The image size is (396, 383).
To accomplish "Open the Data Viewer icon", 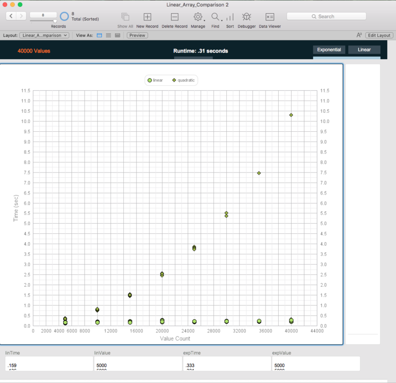I will tap(270, 17).
